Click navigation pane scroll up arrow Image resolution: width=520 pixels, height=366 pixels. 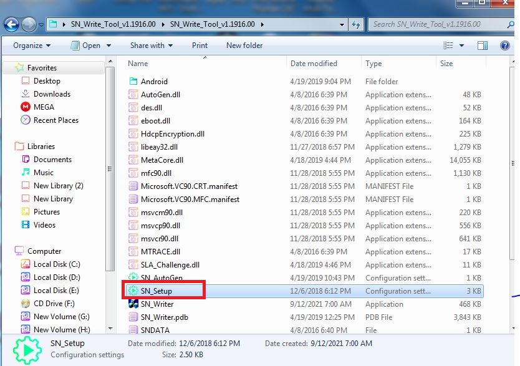(x=110, y=62)
